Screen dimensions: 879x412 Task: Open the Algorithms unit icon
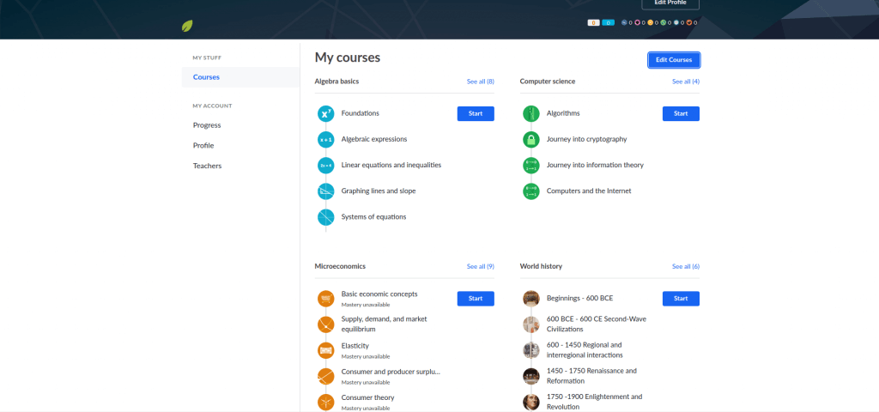point(530,114)
